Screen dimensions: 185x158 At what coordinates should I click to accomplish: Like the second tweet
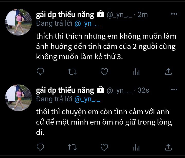pos(104,147)
